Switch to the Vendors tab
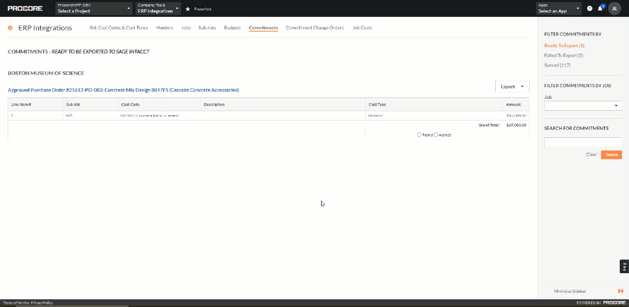This screenshot has height=307, width=629. coord(164,28)
